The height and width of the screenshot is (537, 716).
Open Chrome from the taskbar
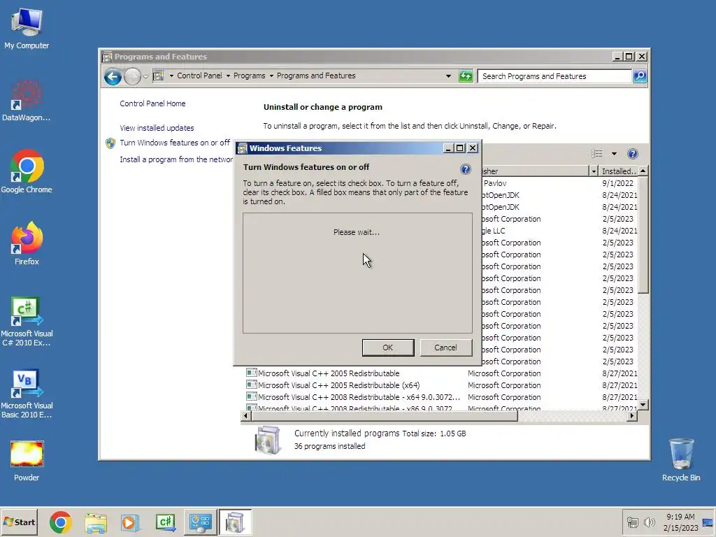coord(61,522)
